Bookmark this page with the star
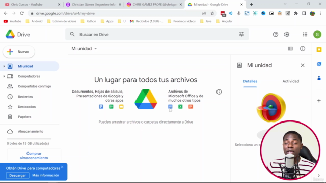 click(212, 13)
